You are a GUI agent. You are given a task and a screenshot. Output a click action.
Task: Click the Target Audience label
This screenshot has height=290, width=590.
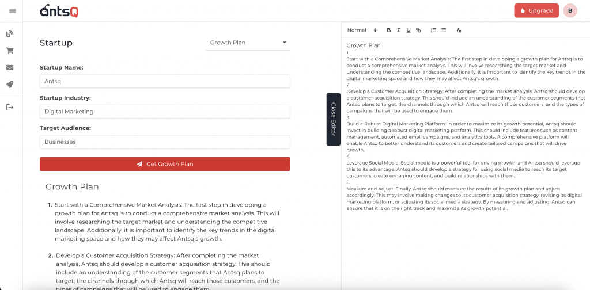click(x=66, y=128)
